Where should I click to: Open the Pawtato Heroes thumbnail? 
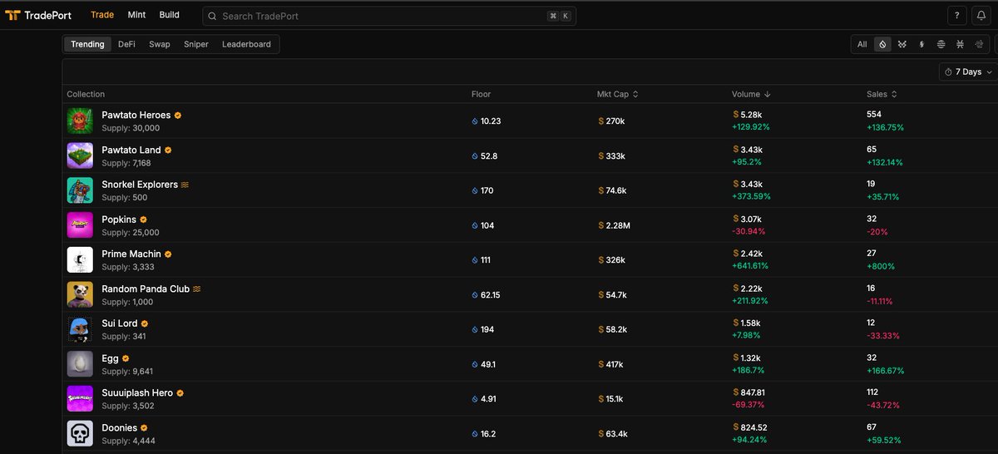point(80,121)
